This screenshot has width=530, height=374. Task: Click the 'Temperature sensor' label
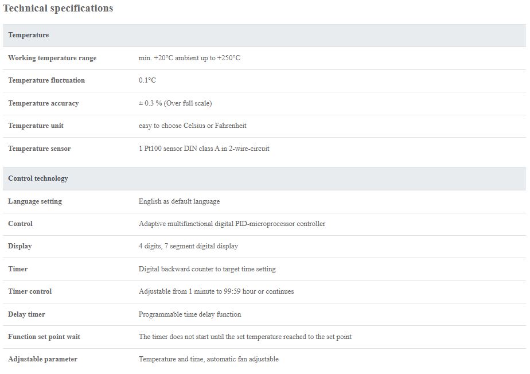coord(39,149)
